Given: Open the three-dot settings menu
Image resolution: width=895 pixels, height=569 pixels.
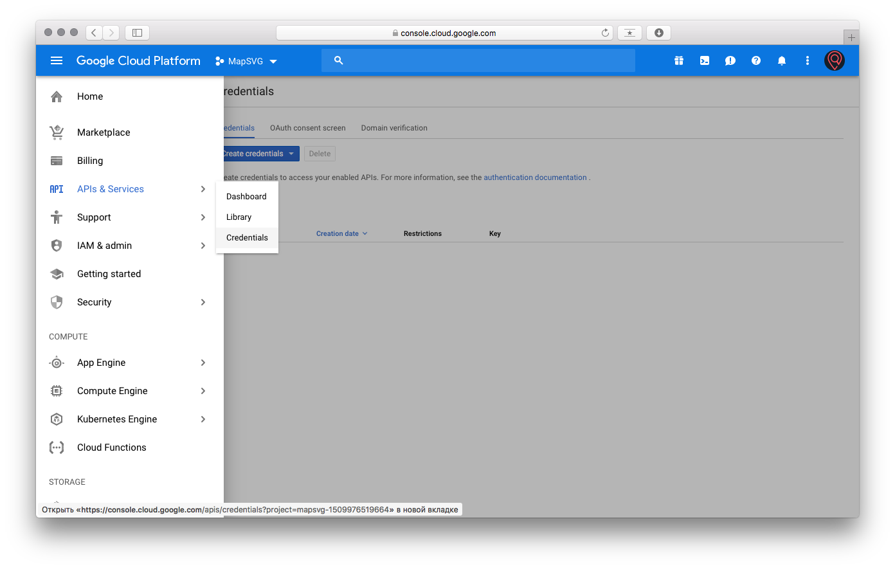Looking at the screenshot, I should (808, 60).
